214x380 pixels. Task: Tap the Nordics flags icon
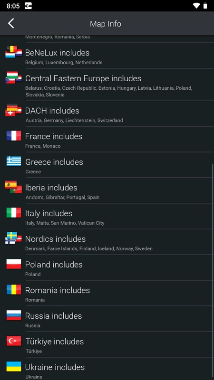(x=14, y=238)
